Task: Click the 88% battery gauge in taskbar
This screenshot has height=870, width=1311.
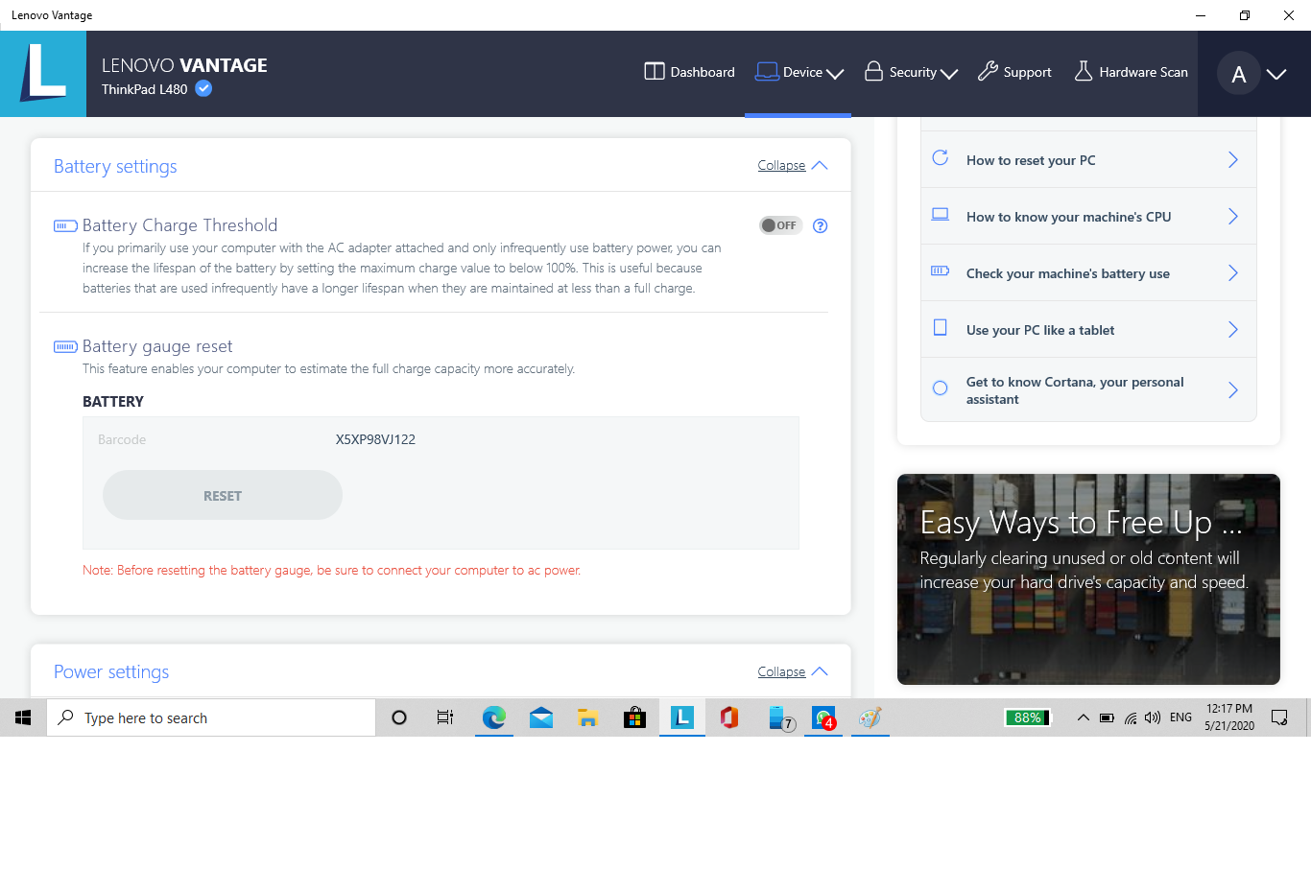Action: pos(1028,717)
